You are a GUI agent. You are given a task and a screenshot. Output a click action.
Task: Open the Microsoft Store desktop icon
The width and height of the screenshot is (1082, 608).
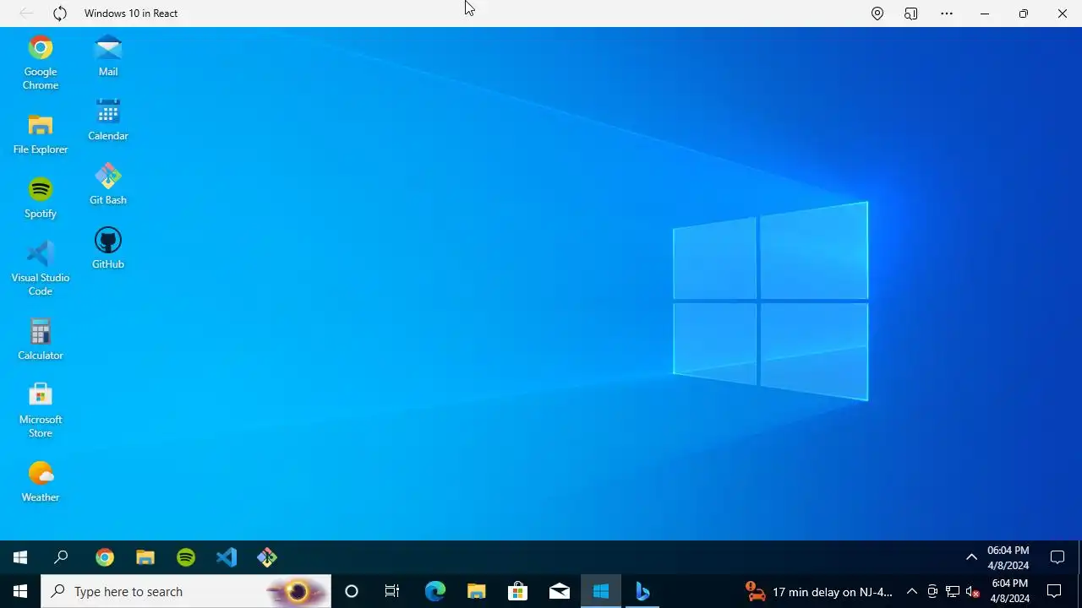pos(41,410)
